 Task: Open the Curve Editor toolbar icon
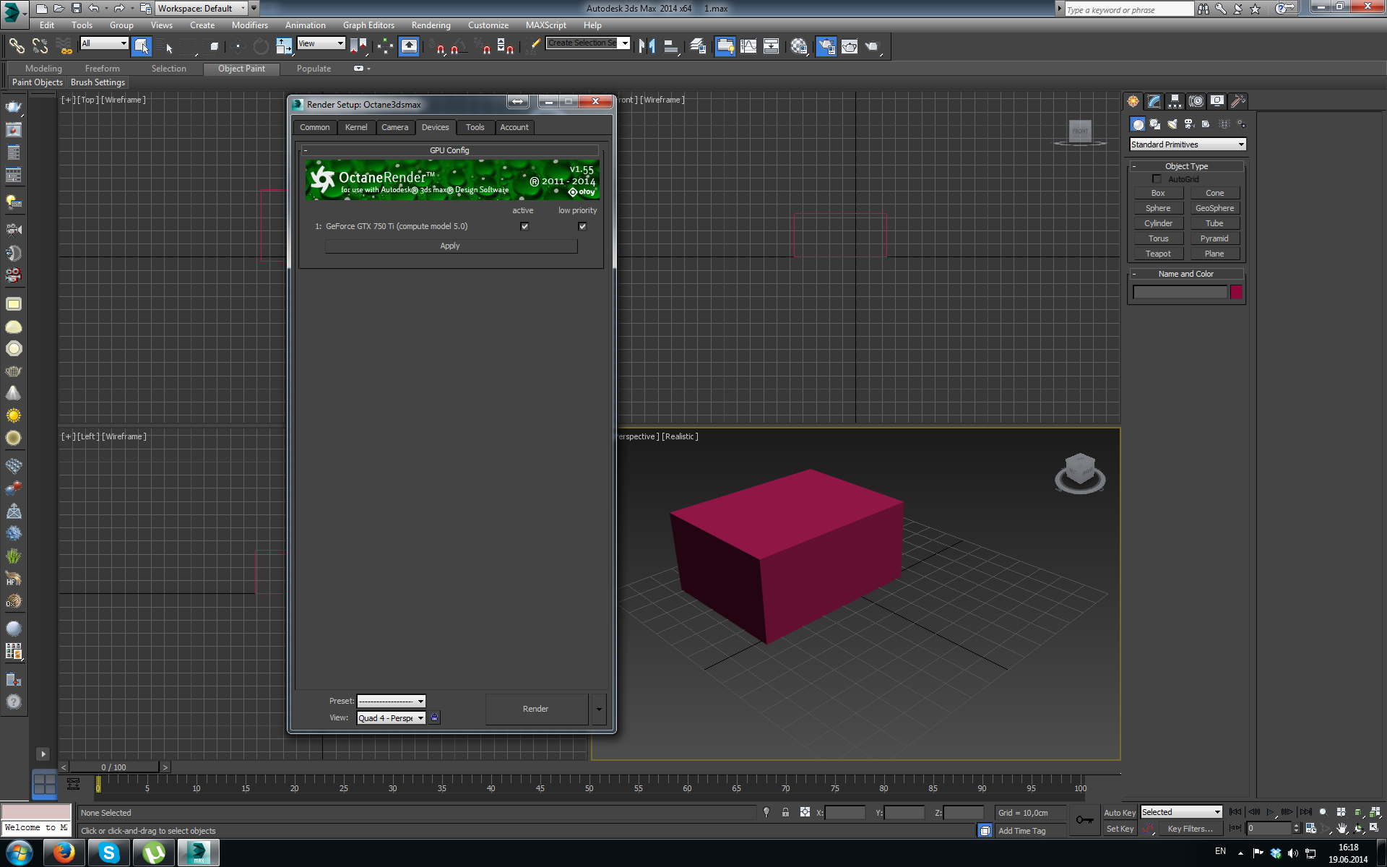748,46
